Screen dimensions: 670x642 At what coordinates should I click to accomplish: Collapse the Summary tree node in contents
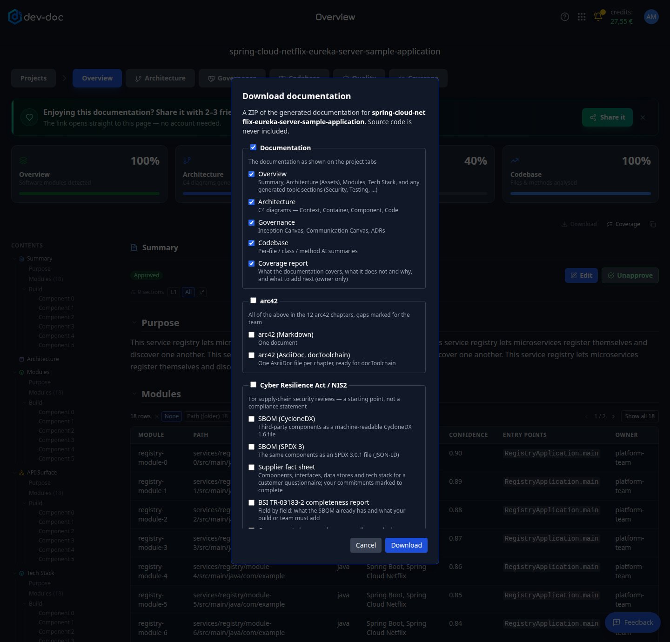[14, 259]
